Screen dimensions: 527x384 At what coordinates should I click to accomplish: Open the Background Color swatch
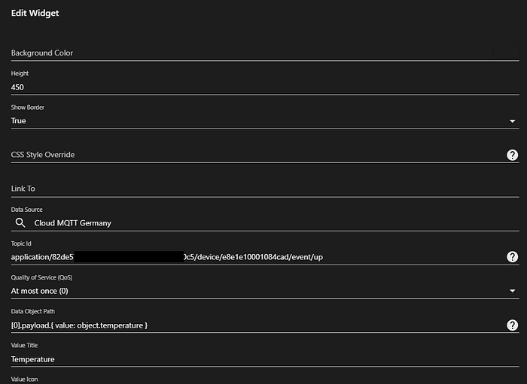pos(506,52)
